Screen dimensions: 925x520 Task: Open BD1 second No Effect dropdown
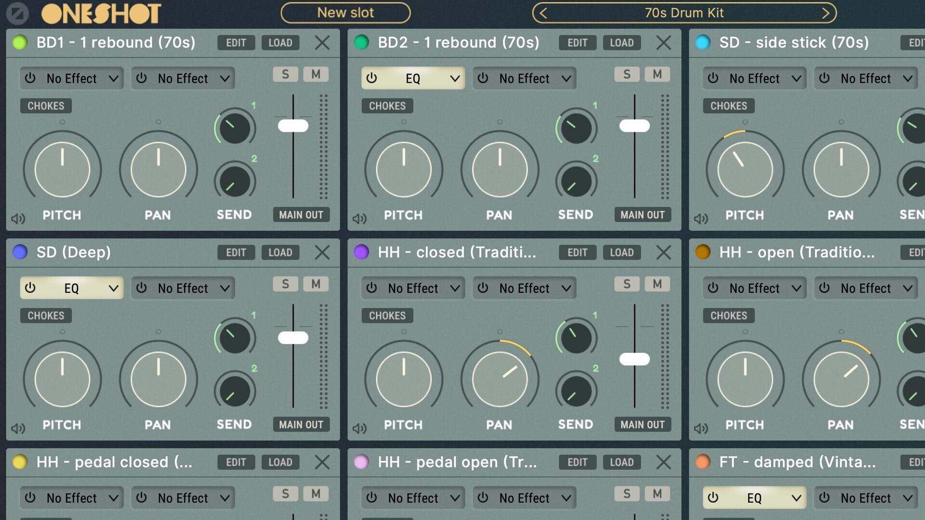(x=183, y=78)
